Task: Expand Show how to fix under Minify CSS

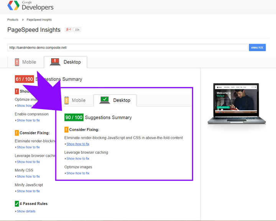Action: [x=28, y=177]
